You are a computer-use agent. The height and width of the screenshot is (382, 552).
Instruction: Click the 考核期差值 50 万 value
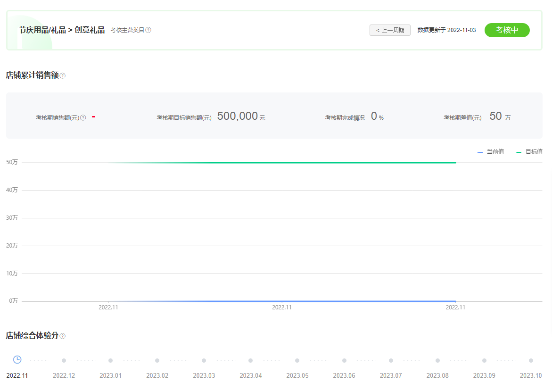500,116
